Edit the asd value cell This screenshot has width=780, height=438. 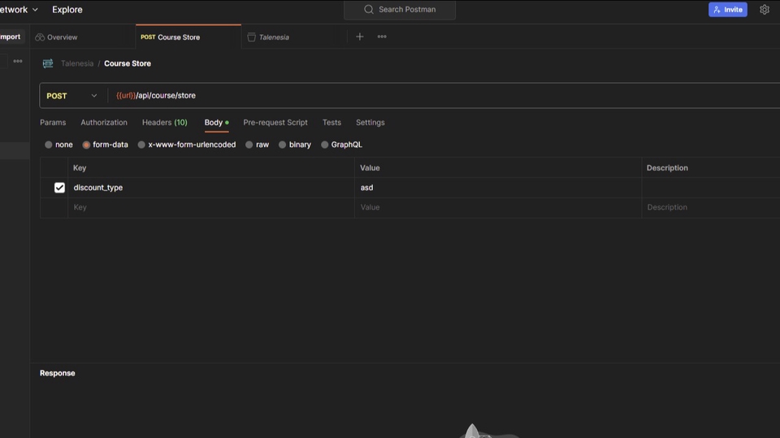click(498, 188)
